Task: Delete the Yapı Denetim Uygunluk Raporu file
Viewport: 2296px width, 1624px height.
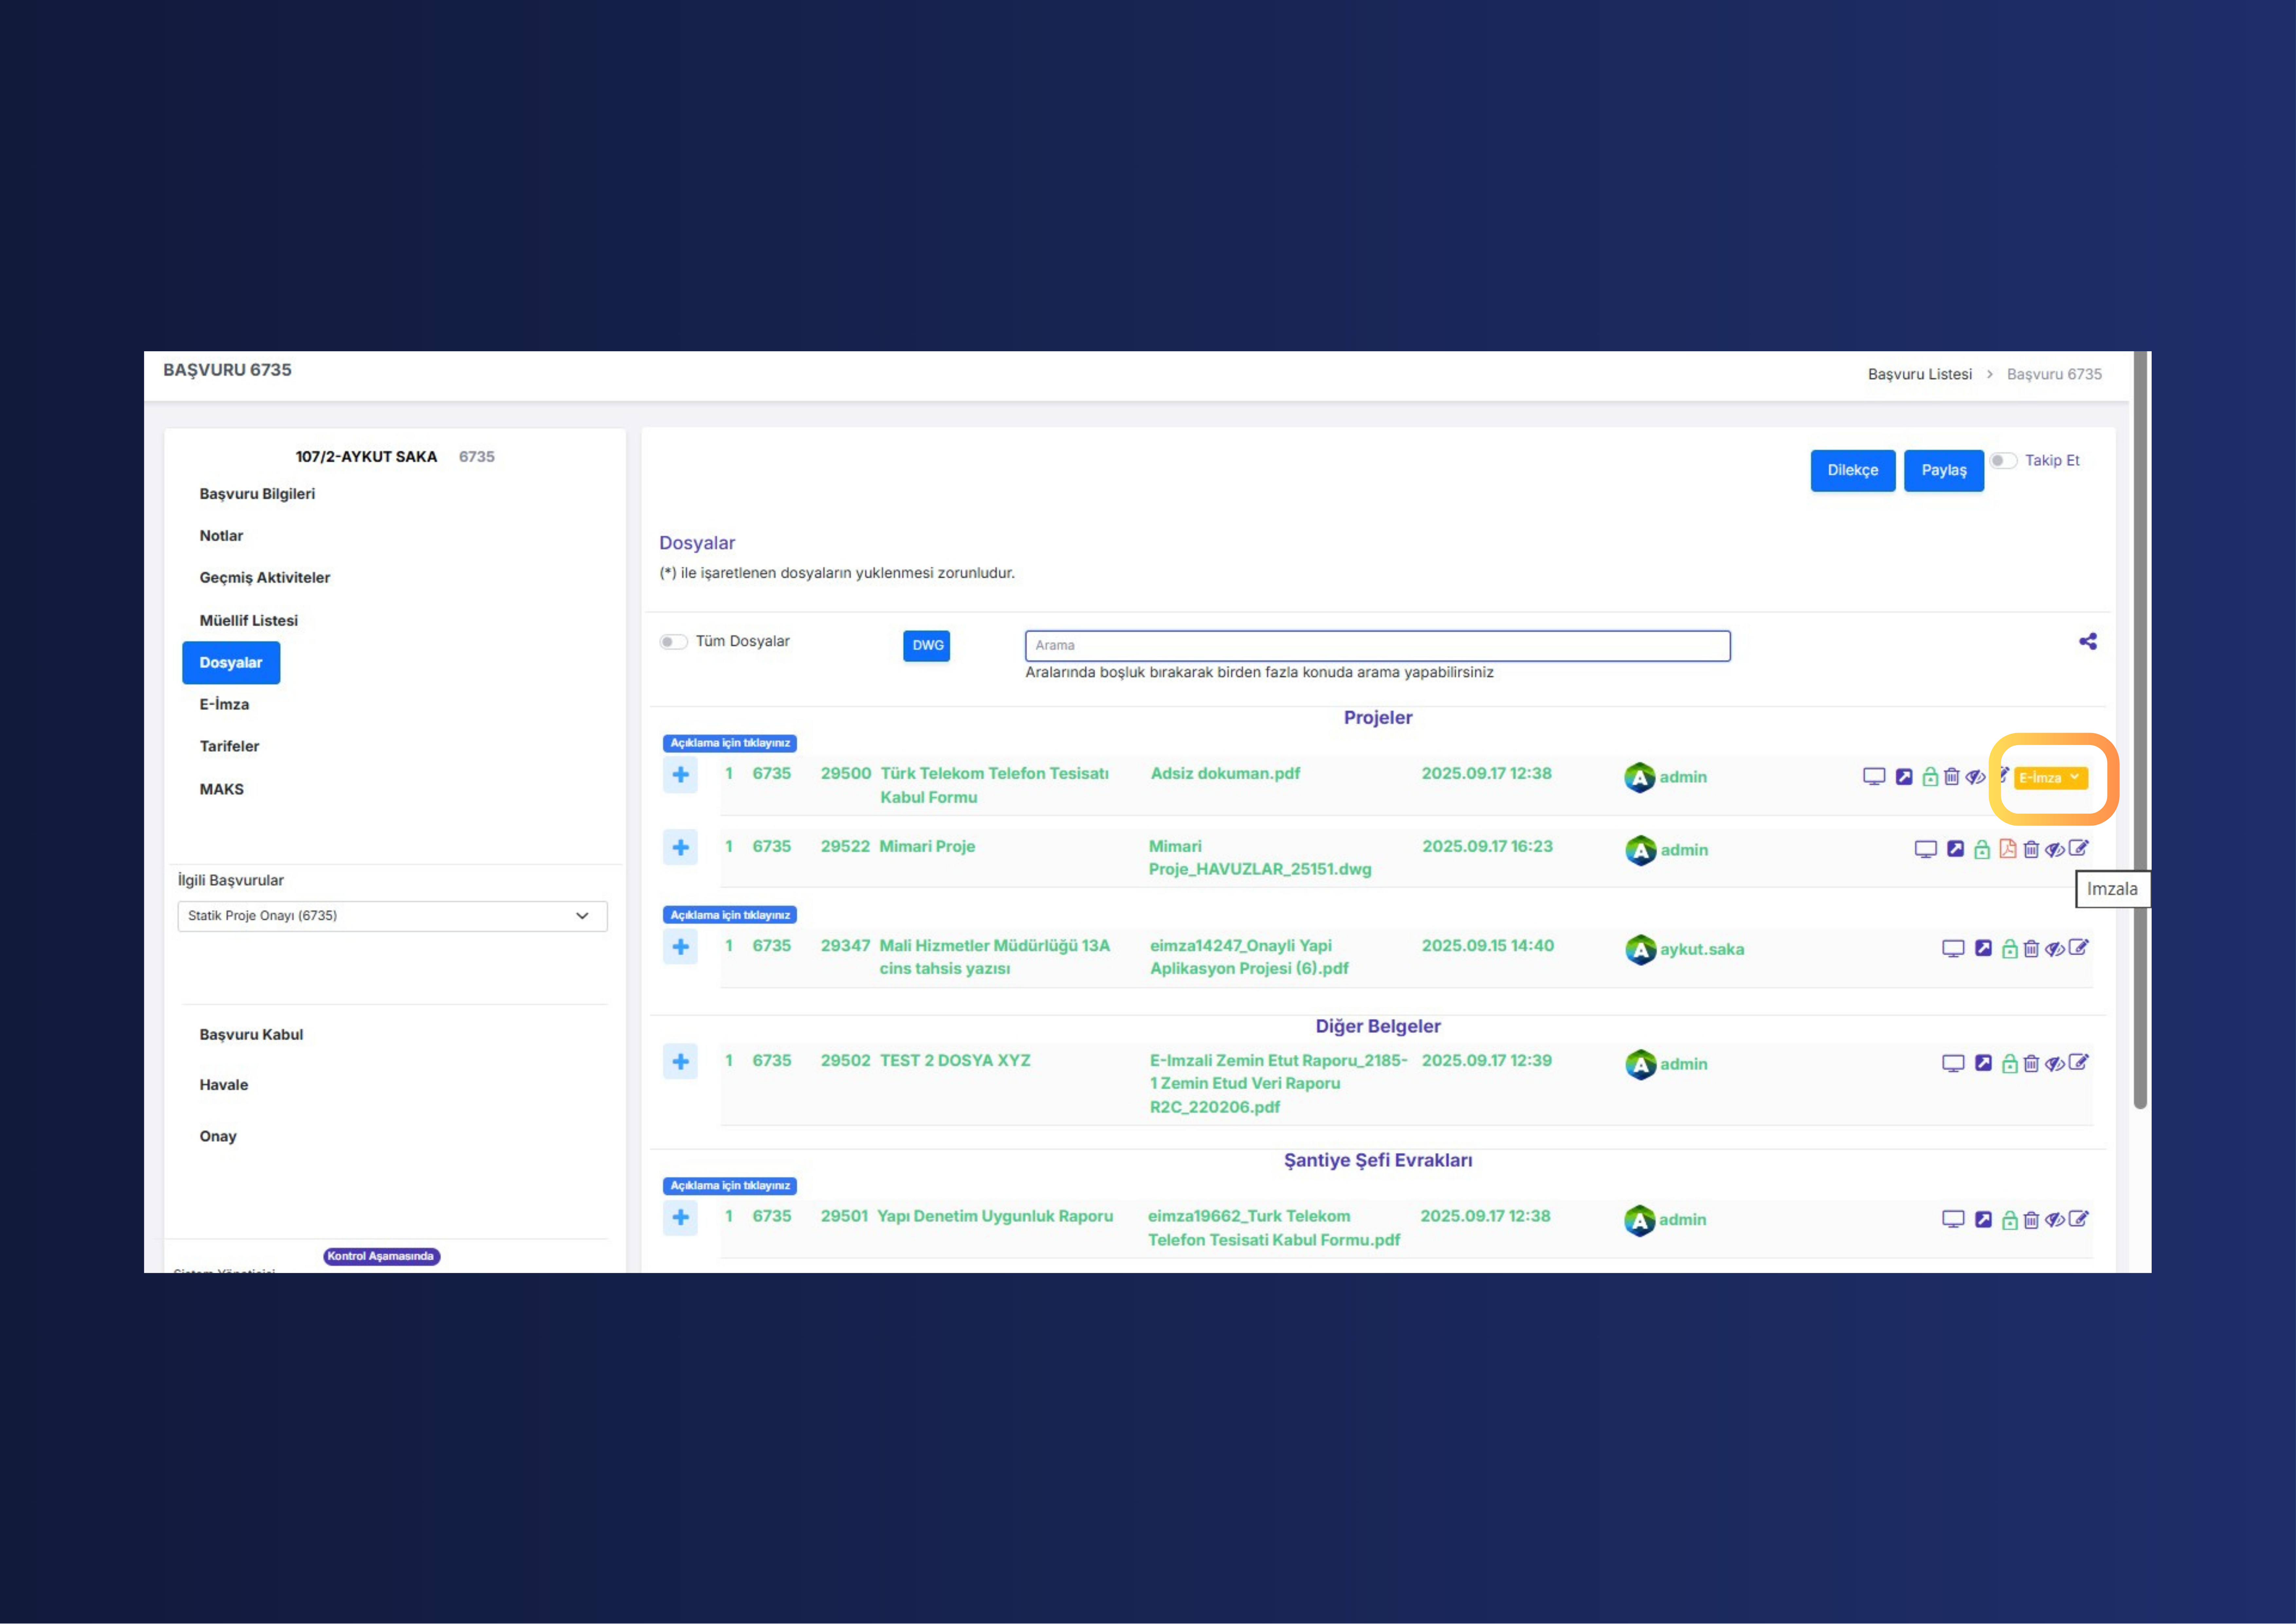Action: click(x=2031, y=1220)
